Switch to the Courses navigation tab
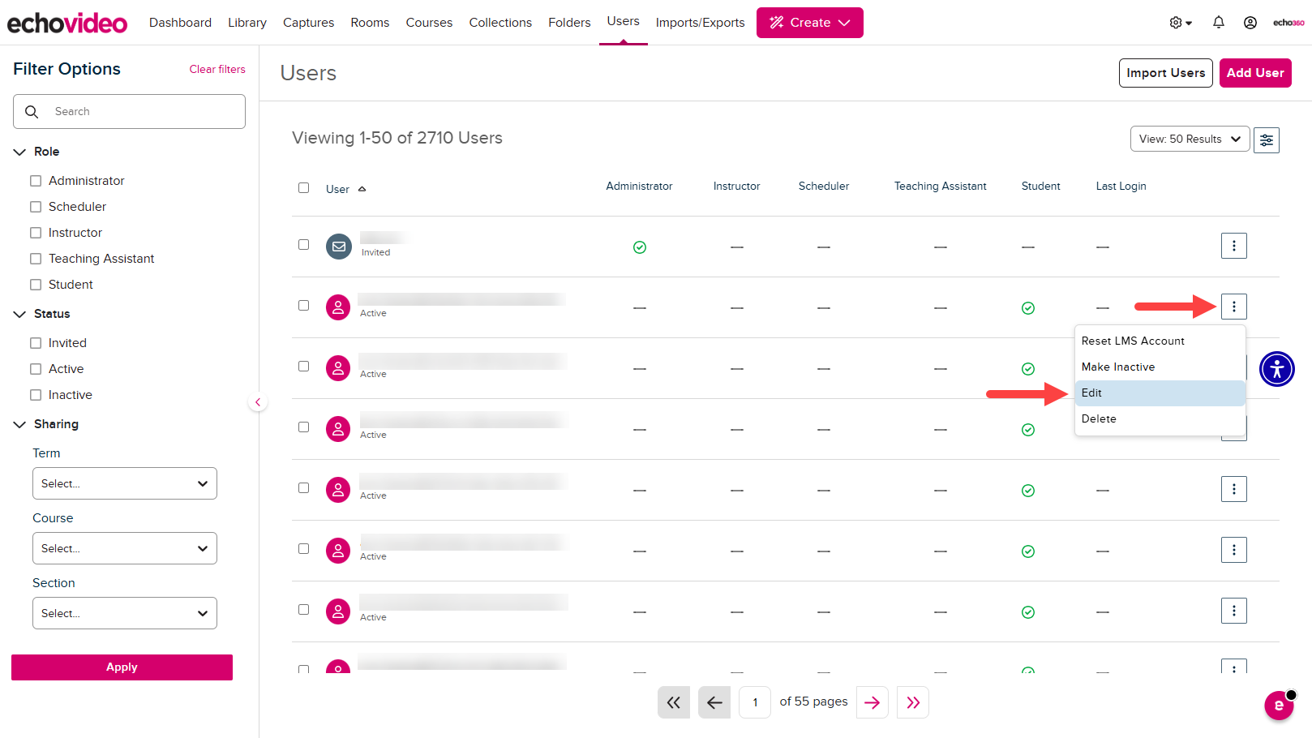Screen dimensions: 1312x738 (429, 22)
